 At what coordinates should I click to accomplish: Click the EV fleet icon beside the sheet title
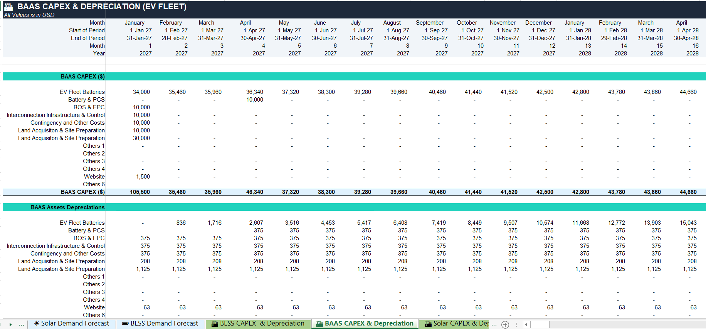point(8,7)
